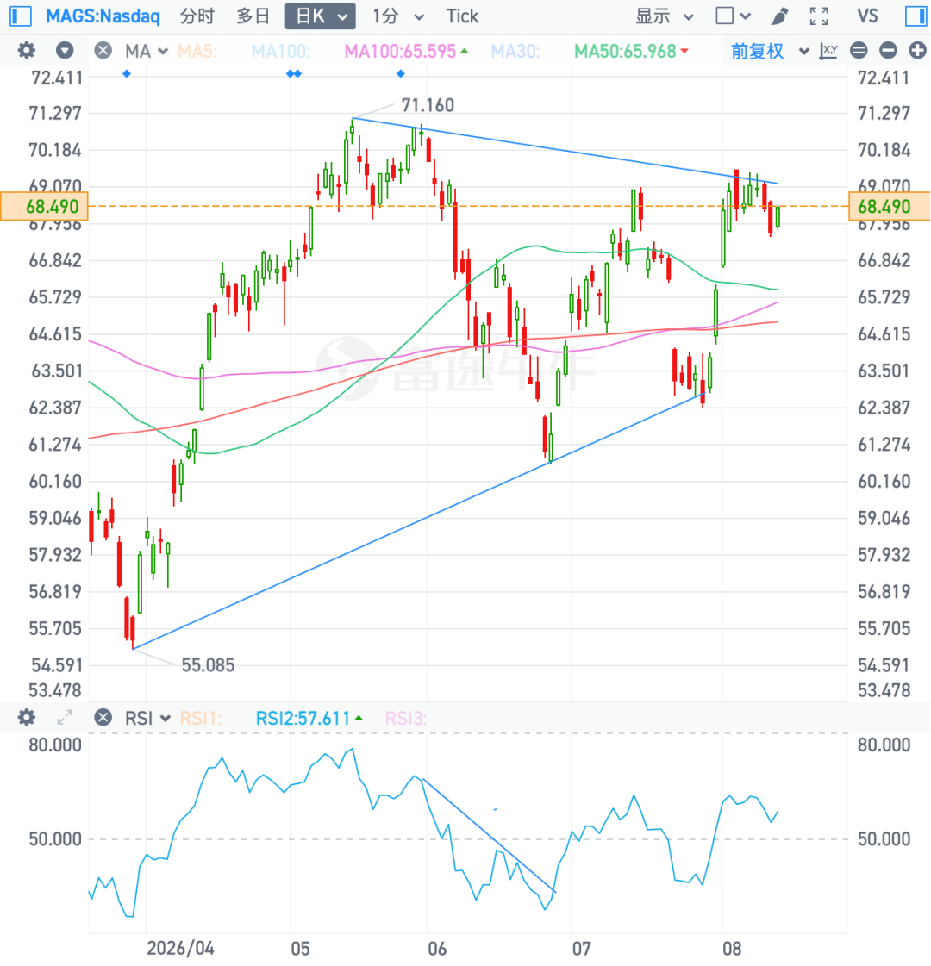Screen dimensions: 931x966
Task: Remove the MA indicator
Action: coord(103,51)
